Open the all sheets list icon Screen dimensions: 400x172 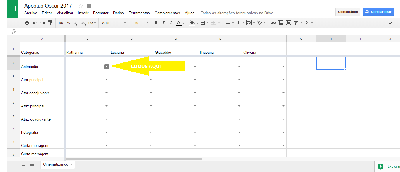click(32, 166)
